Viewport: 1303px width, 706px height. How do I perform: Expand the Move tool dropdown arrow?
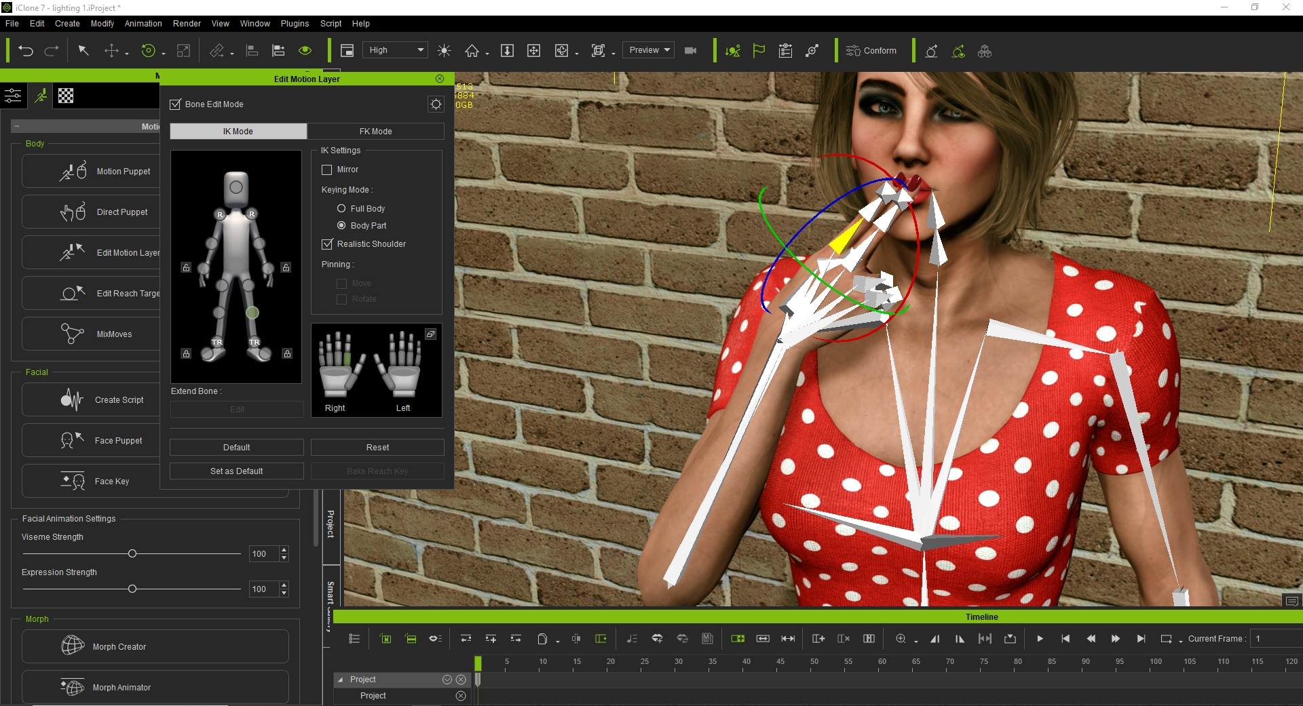coord(127,54)
